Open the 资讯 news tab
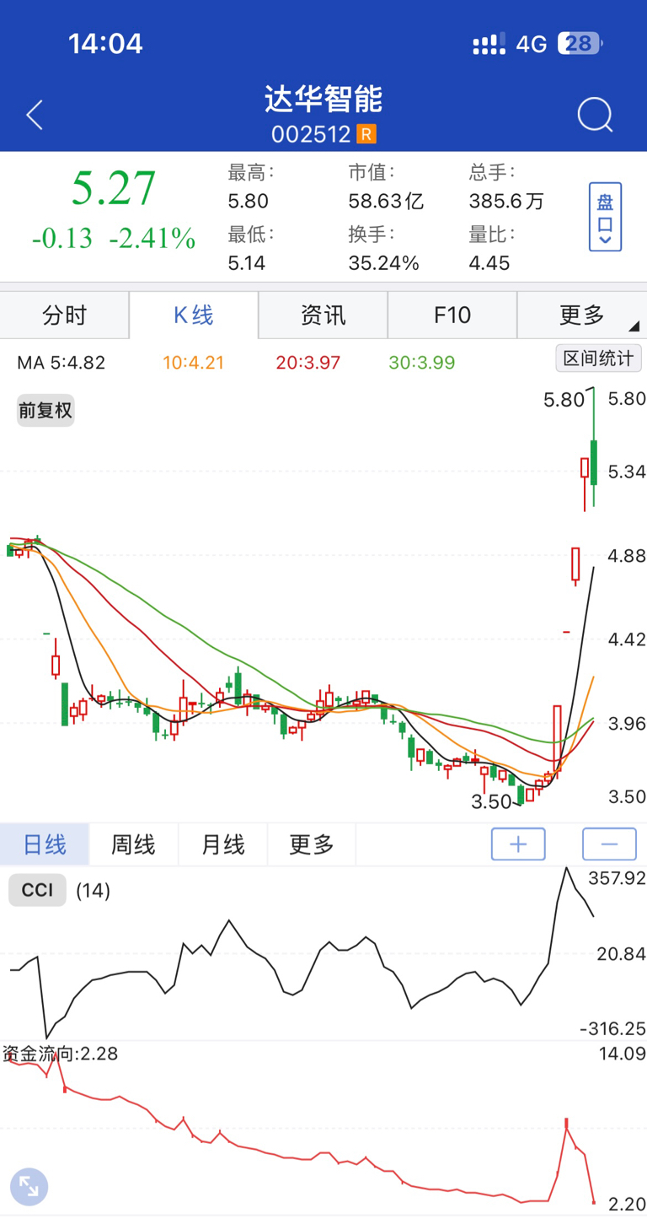 coord(323,316)
